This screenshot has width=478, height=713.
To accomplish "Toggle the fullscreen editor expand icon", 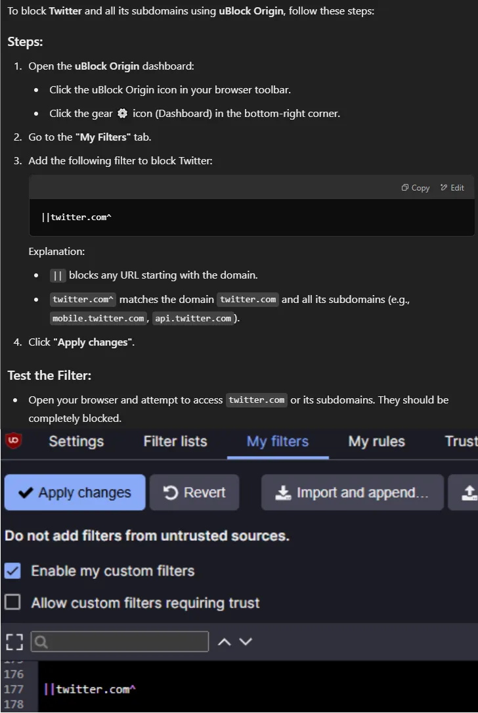I will point(14,641).
